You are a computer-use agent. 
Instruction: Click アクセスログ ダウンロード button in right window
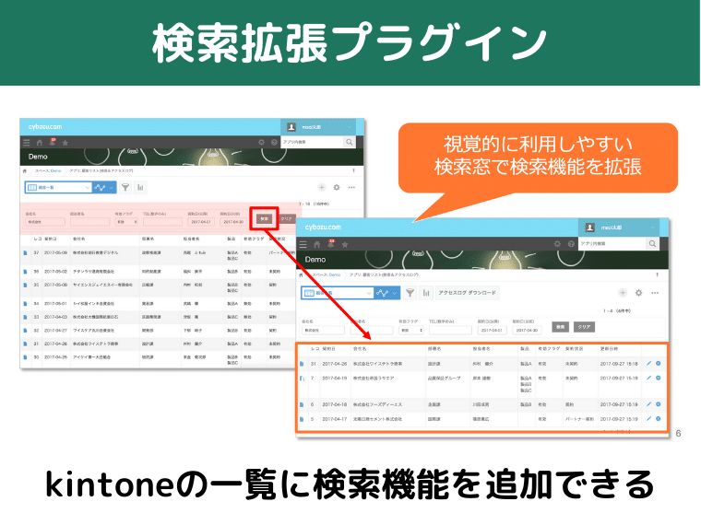point(468,293)
